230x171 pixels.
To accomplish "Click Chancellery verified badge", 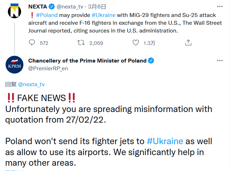I will point(151,60).
